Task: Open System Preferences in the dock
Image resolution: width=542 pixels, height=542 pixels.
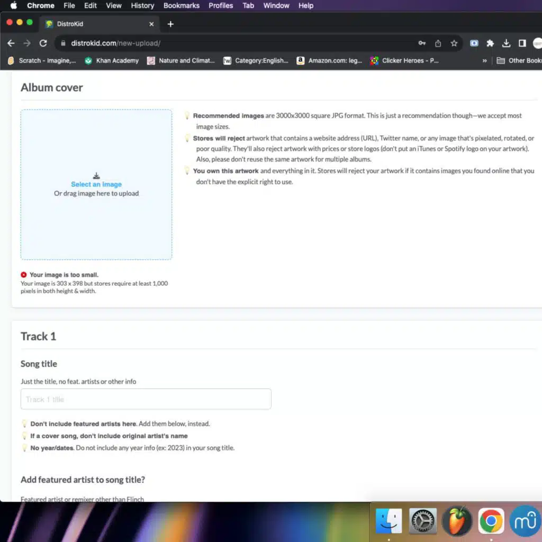Action: [423, 521]
